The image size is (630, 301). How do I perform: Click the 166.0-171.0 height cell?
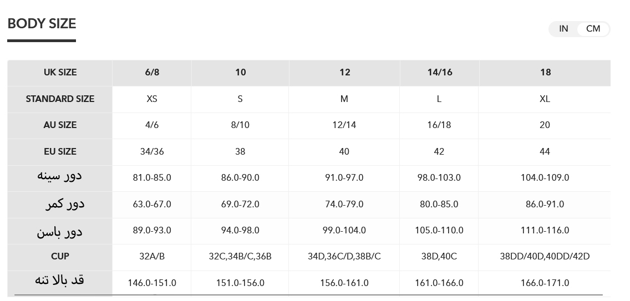click(x=545, y=283)
